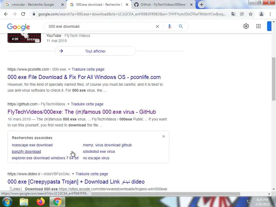Click the blue search magnifier icon
Viewport: 276px width, 207px height.
tap(181, 26)
